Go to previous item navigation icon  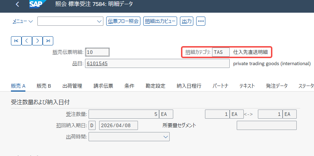[x=27, y=40]
